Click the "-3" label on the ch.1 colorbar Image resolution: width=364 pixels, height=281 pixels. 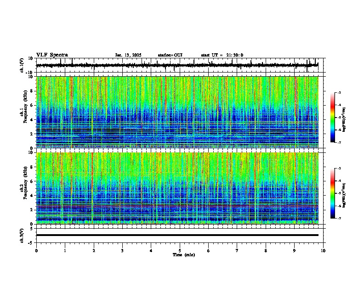pyautogui.click(x=339, y=93)
